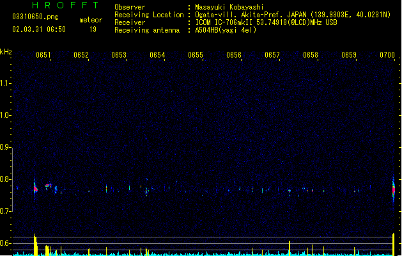Viewport: 402px width, 256px height.
Task: Click the 0655 time axis marker
Action: (x=196, y=55)
